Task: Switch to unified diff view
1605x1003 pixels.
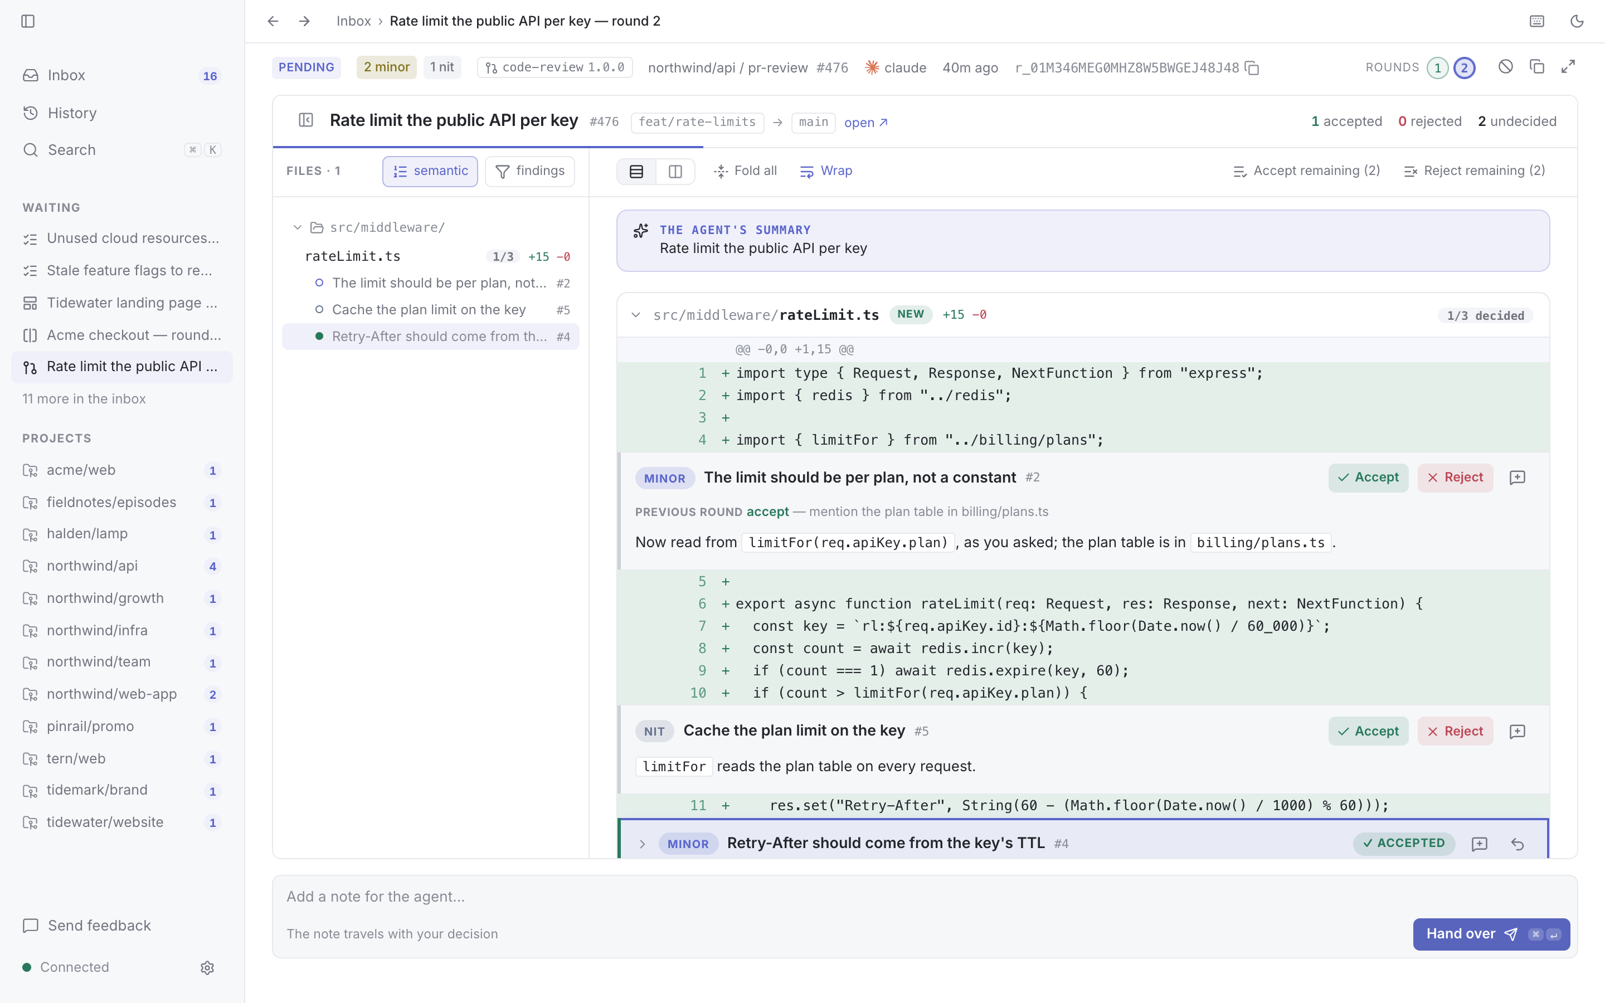Action: 636,171
